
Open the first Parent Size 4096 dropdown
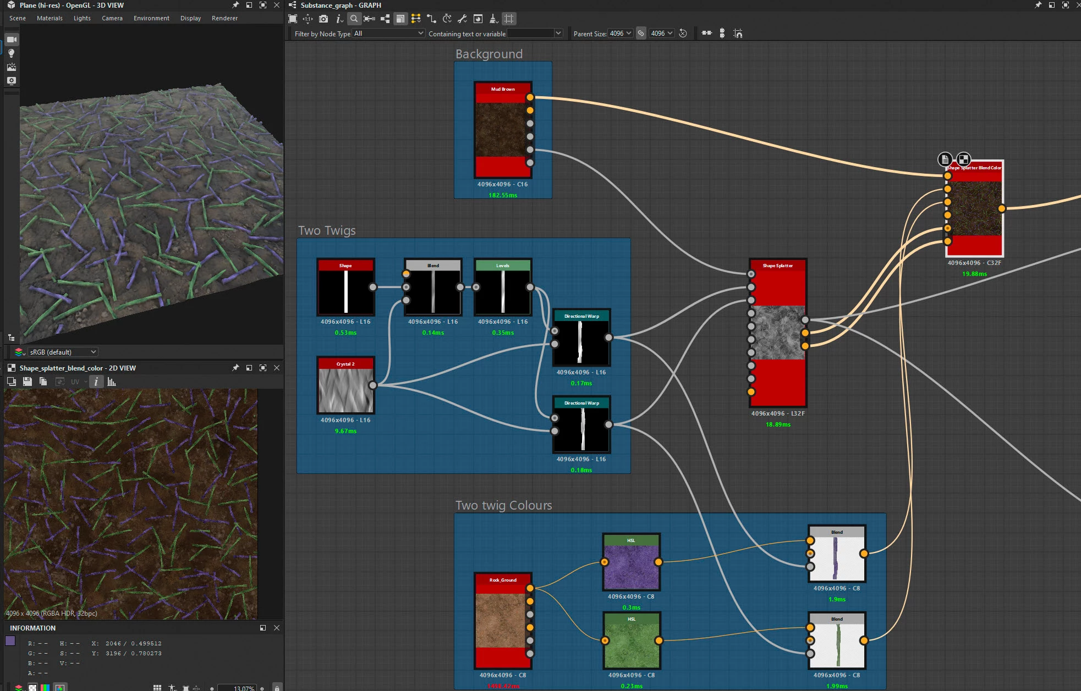[x=621, y=34]
